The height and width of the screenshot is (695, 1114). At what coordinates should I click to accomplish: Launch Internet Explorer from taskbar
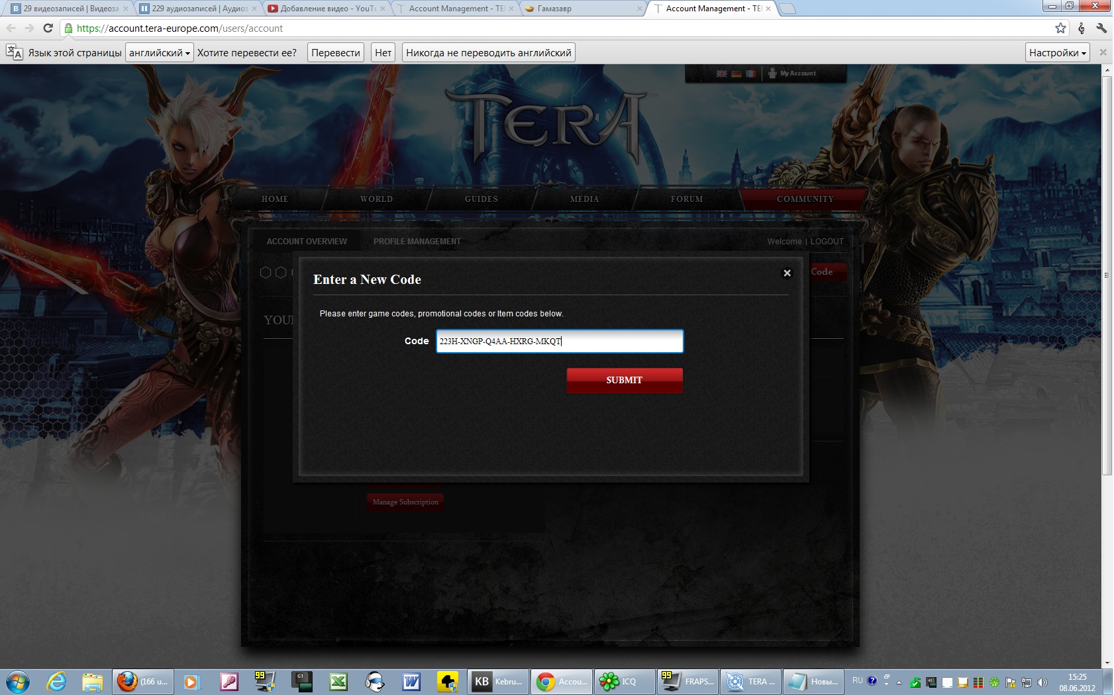[x=57, y=681]
